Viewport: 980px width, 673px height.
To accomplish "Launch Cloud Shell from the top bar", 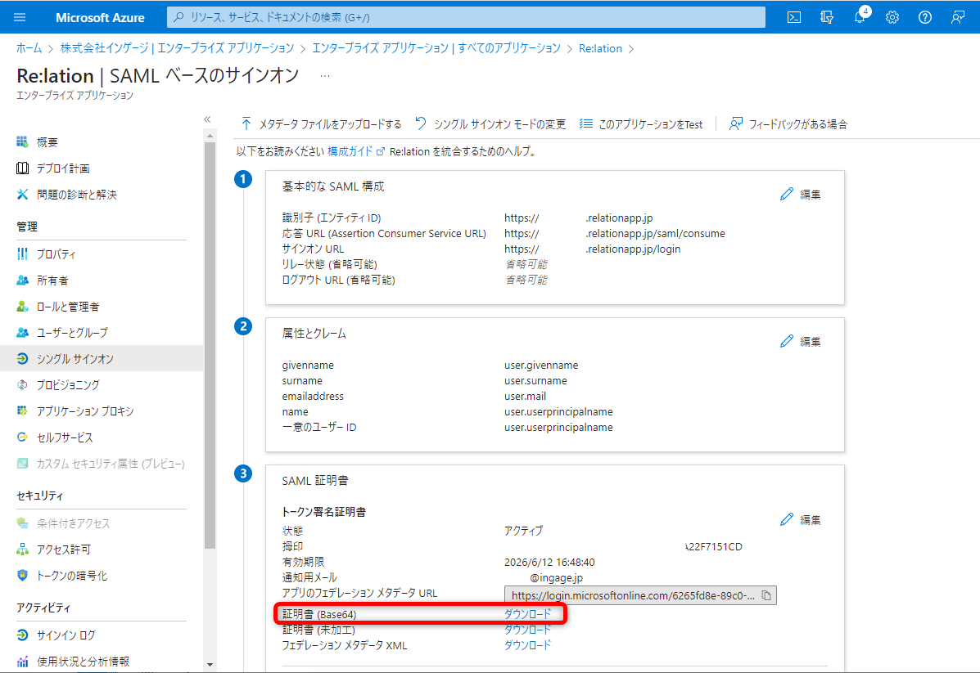I will [x=794, y=17].
